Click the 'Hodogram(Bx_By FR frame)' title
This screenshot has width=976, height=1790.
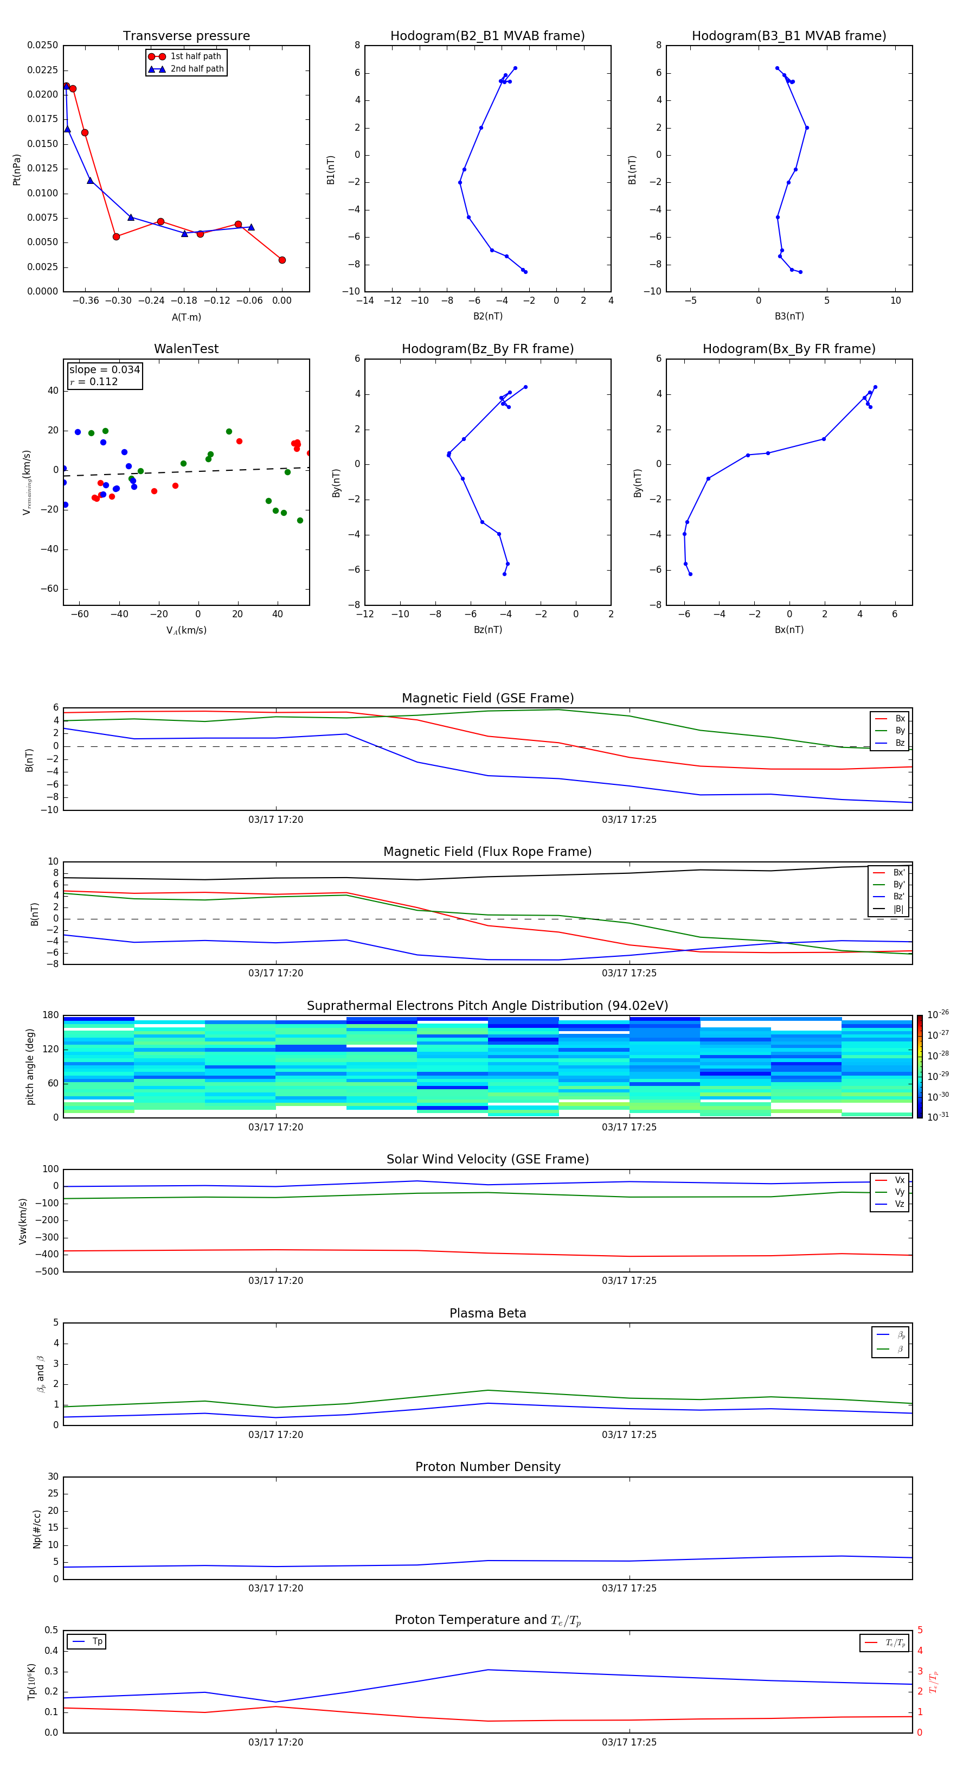tap(789, 349)
